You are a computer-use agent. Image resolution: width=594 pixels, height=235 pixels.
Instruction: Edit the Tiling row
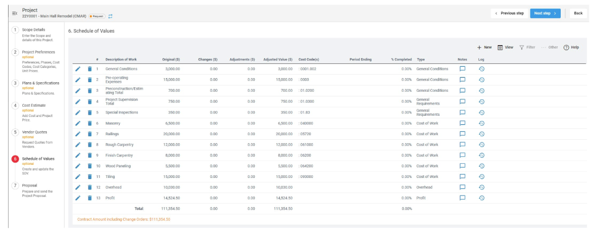point(78,176)
